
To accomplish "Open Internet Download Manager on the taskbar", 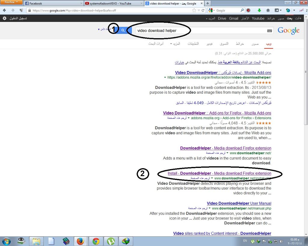I will (x=126, y=241).
